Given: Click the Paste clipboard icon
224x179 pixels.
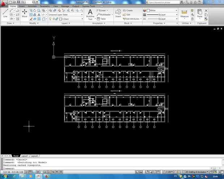Looking at the screenshot, I should pos(200,14).
